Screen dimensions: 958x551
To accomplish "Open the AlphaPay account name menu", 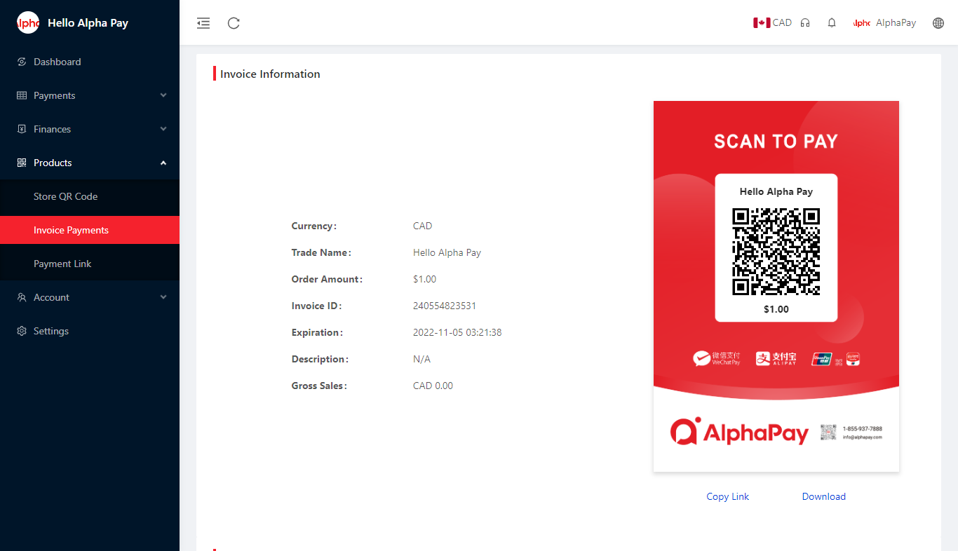I will click(896, 22).
